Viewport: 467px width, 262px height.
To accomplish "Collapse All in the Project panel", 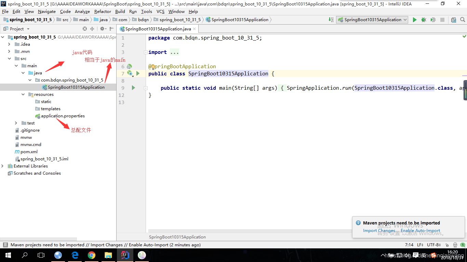I will coord(92,29).
